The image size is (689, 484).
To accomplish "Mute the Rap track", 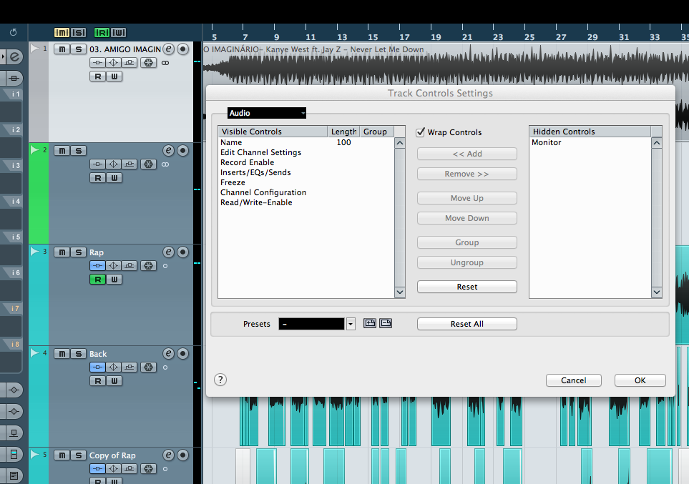I will pos(62,252).
